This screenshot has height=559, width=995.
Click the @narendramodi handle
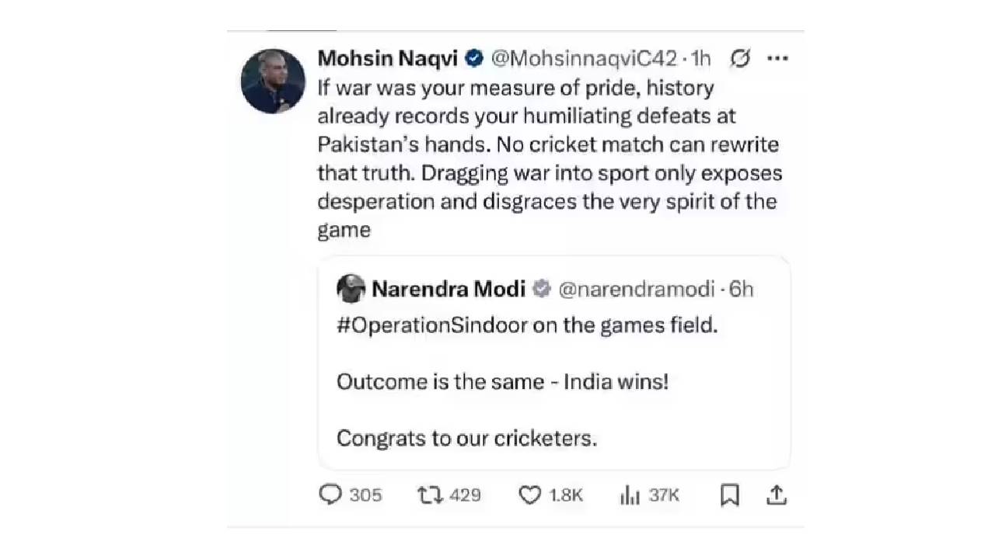click(636, 289)
